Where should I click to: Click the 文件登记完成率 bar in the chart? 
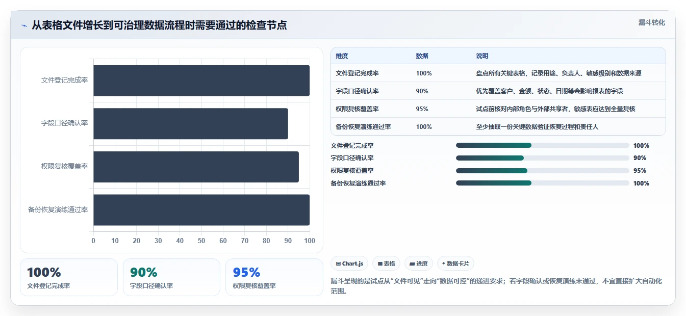click(x=201, y=81)
